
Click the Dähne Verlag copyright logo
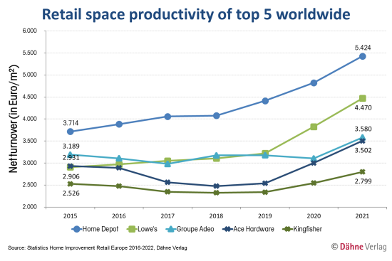click(359, 247)
